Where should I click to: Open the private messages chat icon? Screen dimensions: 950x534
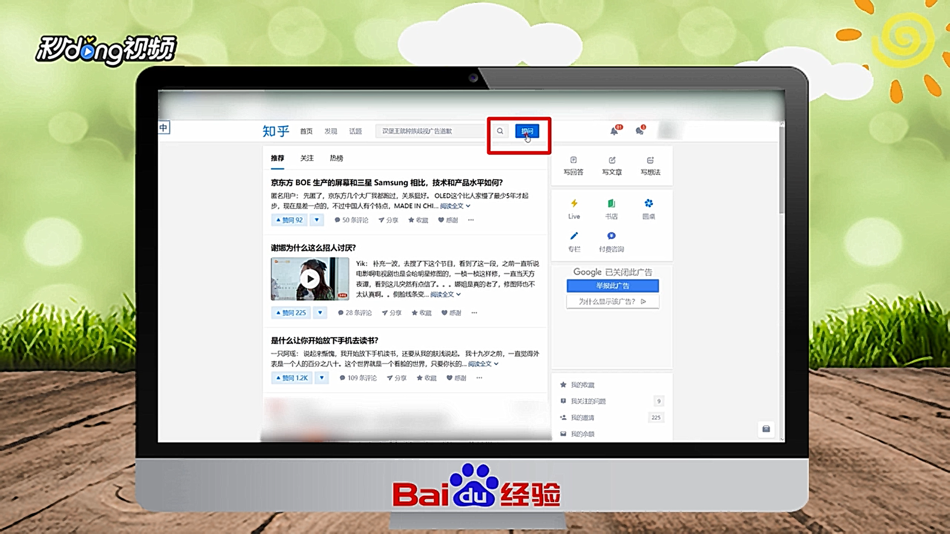tap(640, 131)
